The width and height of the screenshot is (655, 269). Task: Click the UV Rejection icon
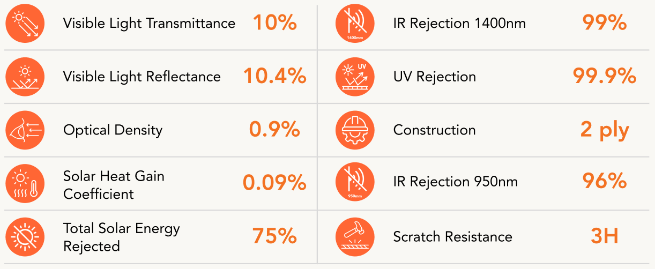coord(355,77)
